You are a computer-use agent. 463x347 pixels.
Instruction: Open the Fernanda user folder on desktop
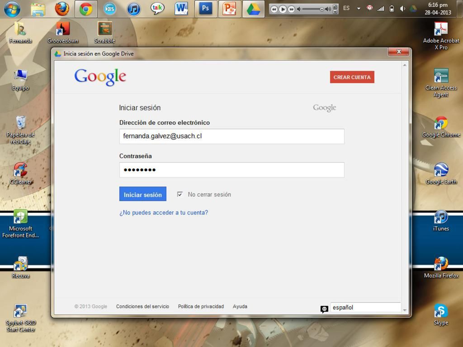20,33
